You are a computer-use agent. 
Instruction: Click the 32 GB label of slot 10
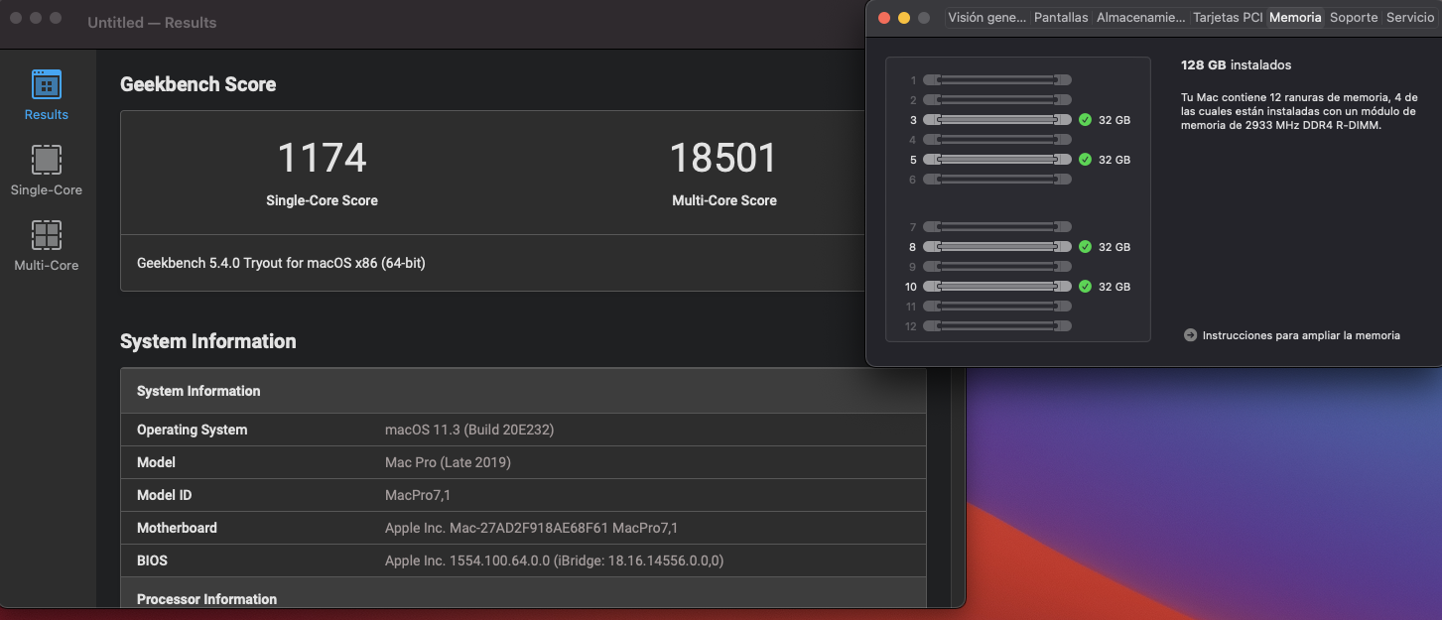[1114, 287]
